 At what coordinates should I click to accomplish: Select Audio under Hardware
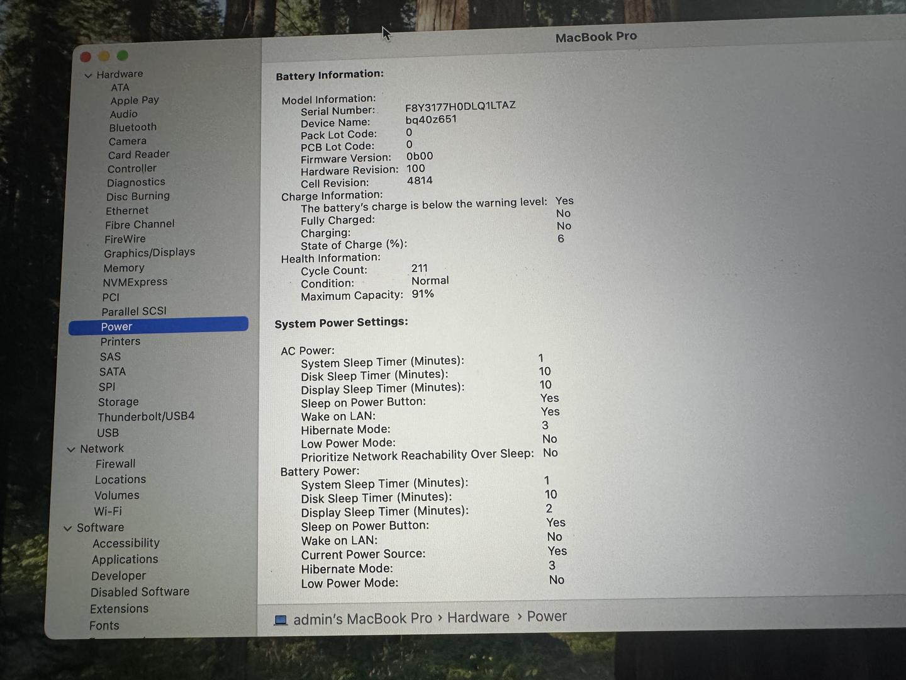(123, 114)
